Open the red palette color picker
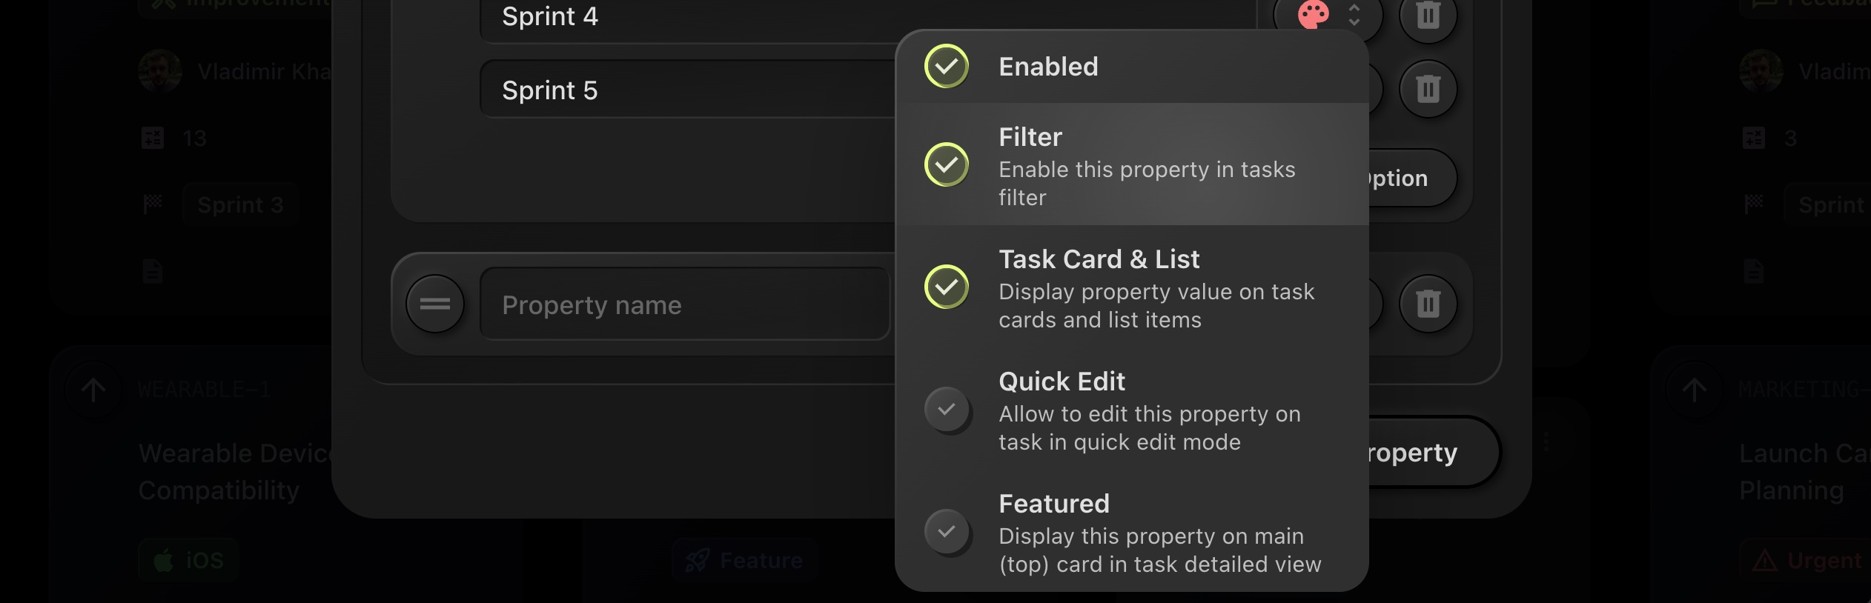 pyautogui.click(x=1314, y=15)
